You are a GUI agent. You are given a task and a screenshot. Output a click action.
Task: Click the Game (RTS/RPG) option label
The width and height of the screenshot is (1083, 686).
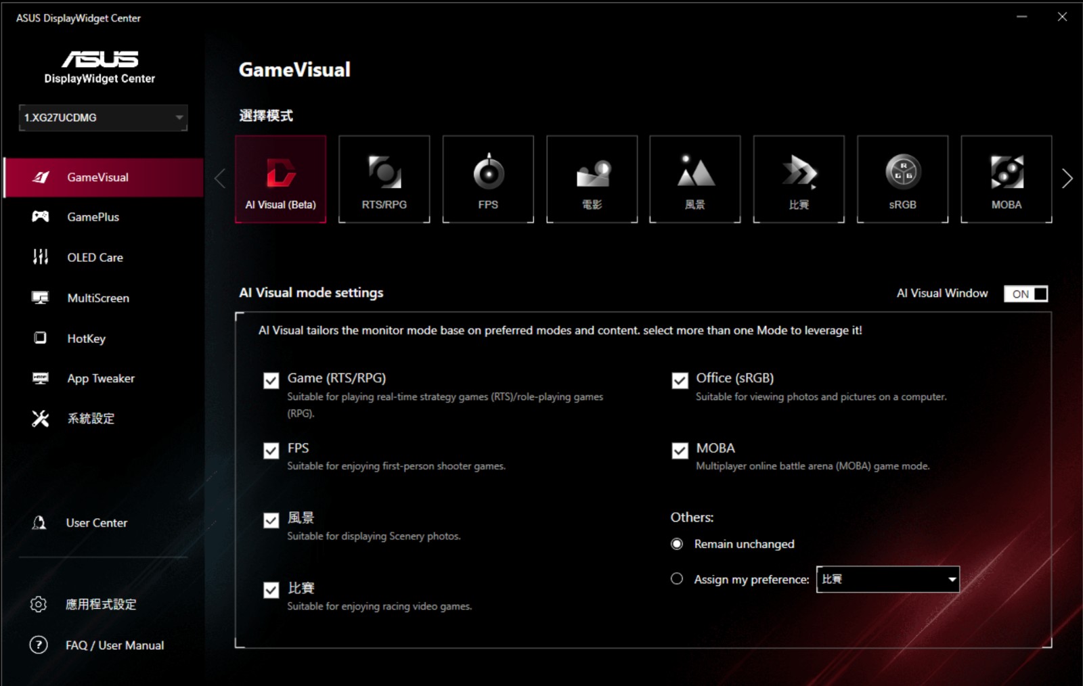pos(336,378)
